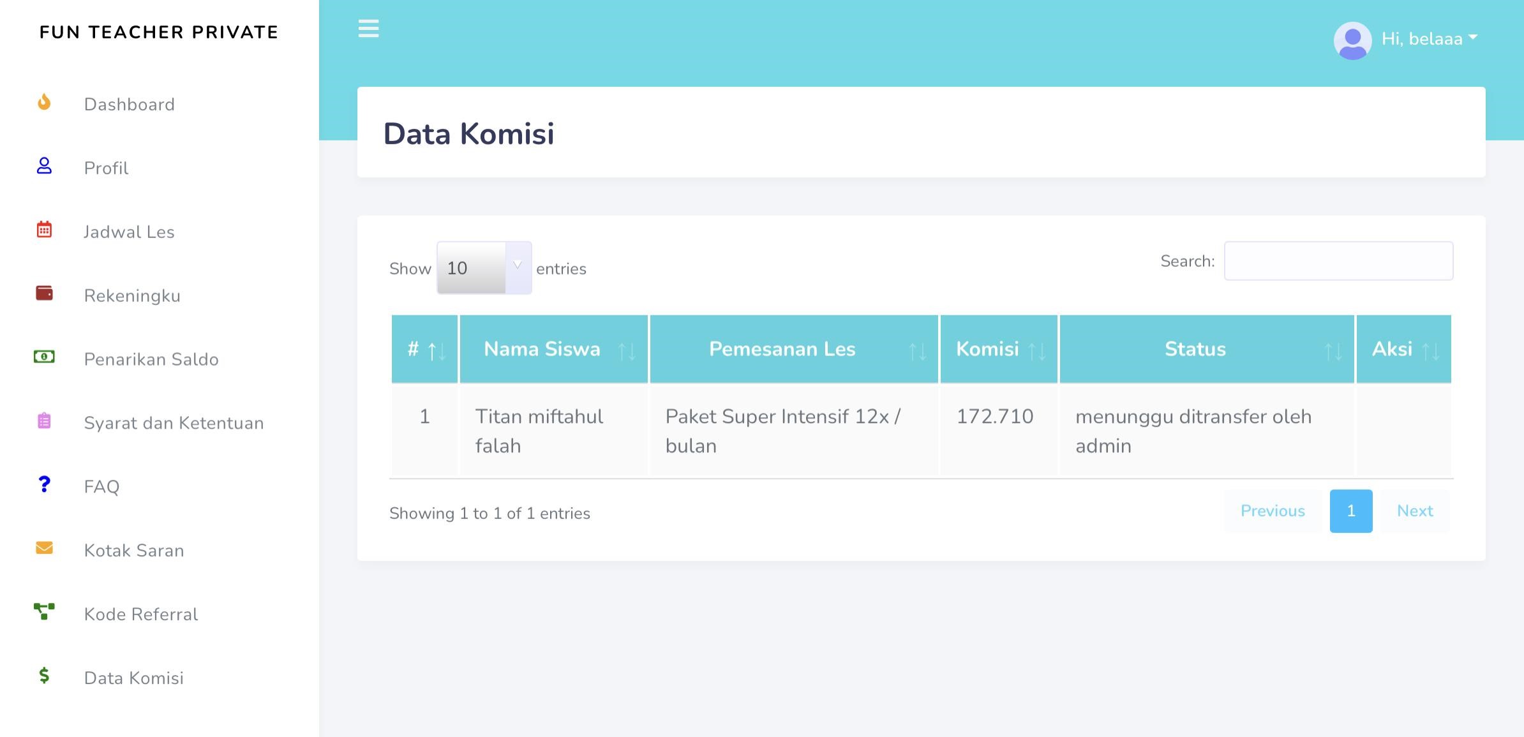Toggle sort order on Pemesanan Les column
Screen dimensions: 1524x737
[793, 349]
